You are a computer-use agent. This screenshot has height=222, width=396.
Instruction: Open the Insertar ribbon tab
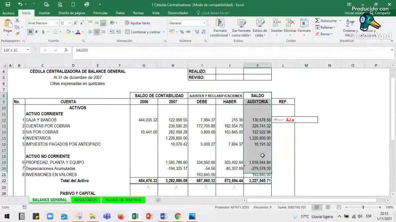tap(45, 13)
